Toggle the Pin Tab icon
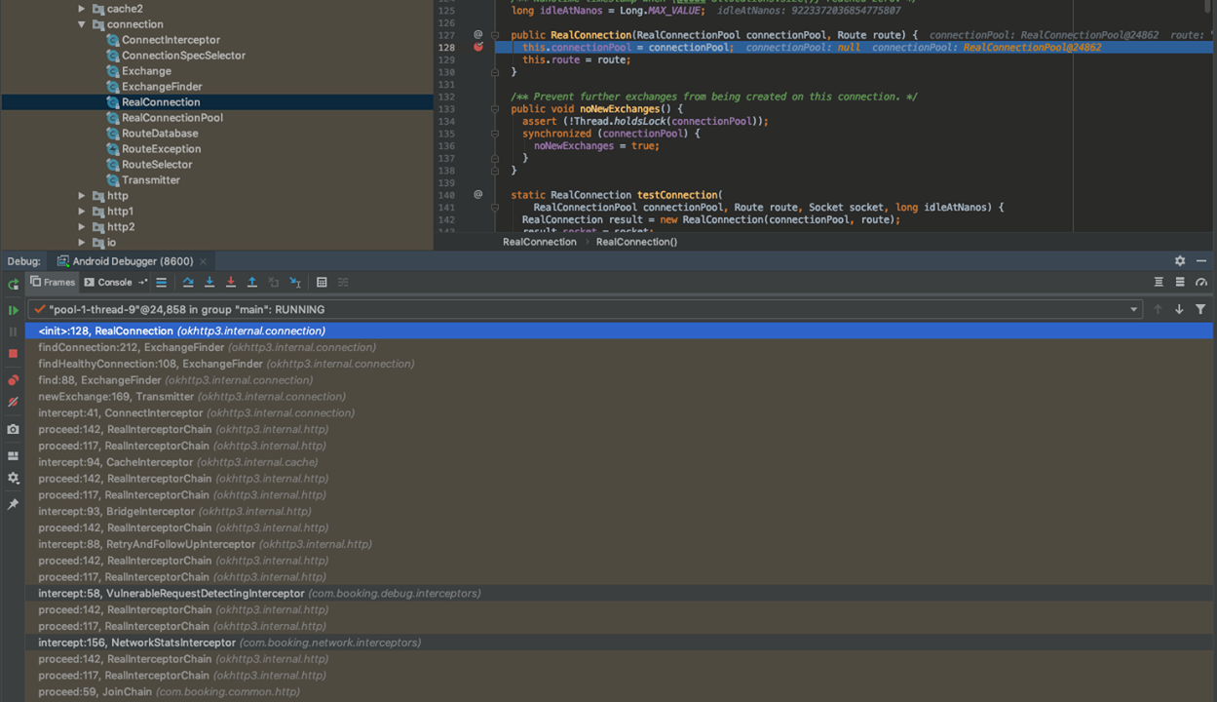Image resolution: width=1217 pixels, height=702 pixels. pos(13,504)
